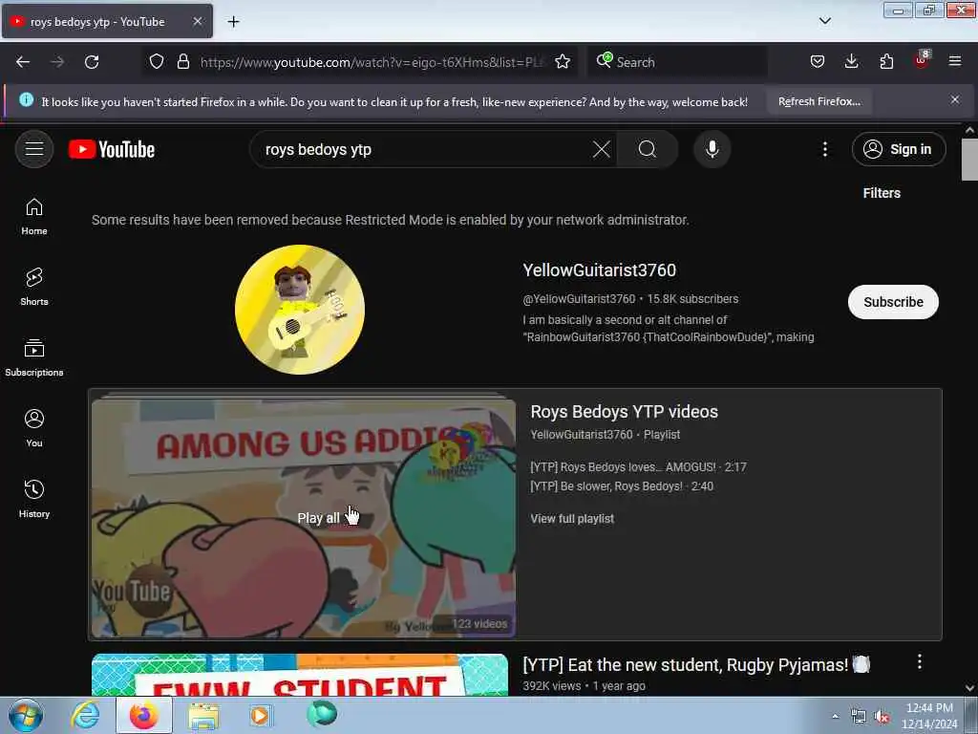Open [YTP] Roys Bedoys loves... AMOGUS! video

point(638,466)
